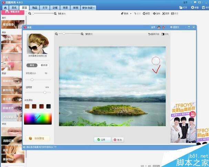Select the 染发 dye brush mode
This screenshot has height=167, width=209.
click(32, 65)
